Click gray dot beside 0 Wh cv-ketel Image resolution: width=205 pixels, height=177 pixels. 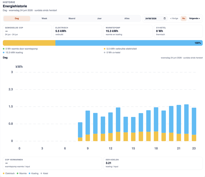105,53
